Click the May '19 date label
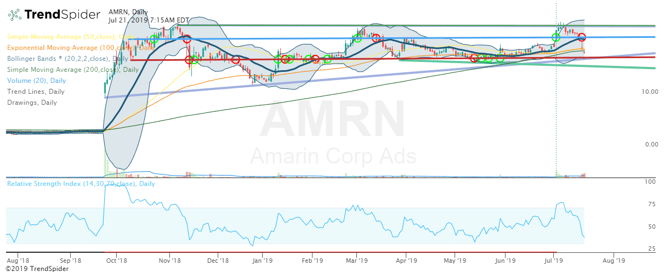This screenshot has width=664, height=277. pos(454,261)
